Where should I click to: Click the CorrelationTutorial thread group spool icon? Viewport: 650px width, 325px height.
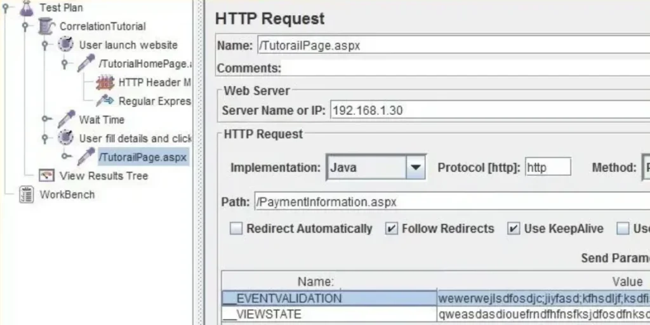click(46, 26)
